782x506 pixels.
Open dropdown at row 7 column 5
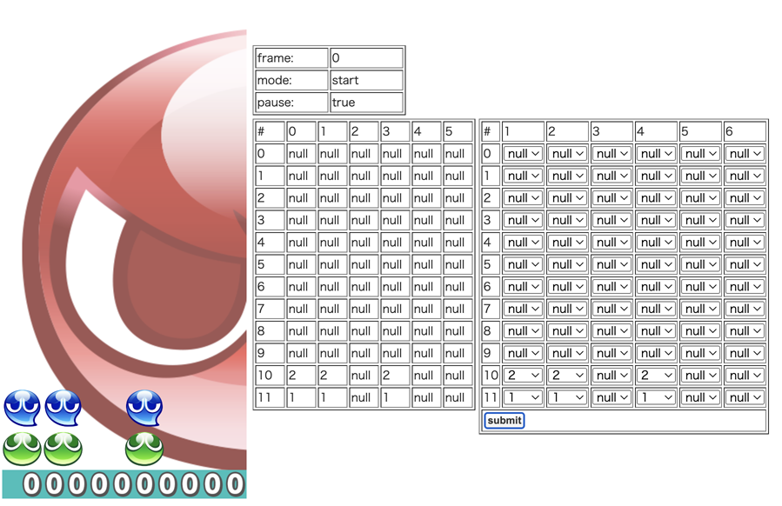[x=700, y=309]
